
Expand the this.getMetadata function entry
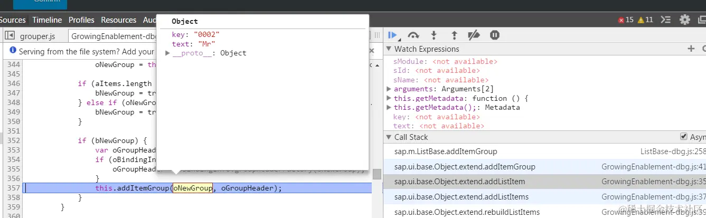point(389,98)
